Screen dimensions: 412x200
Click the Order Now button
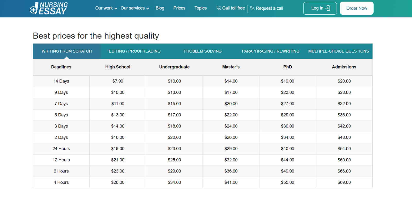(357, 8)
